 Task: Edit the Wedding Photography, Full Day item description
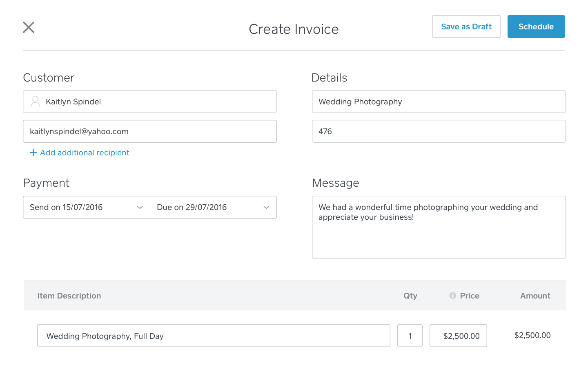pyautogui.click(x=213, y=336)
